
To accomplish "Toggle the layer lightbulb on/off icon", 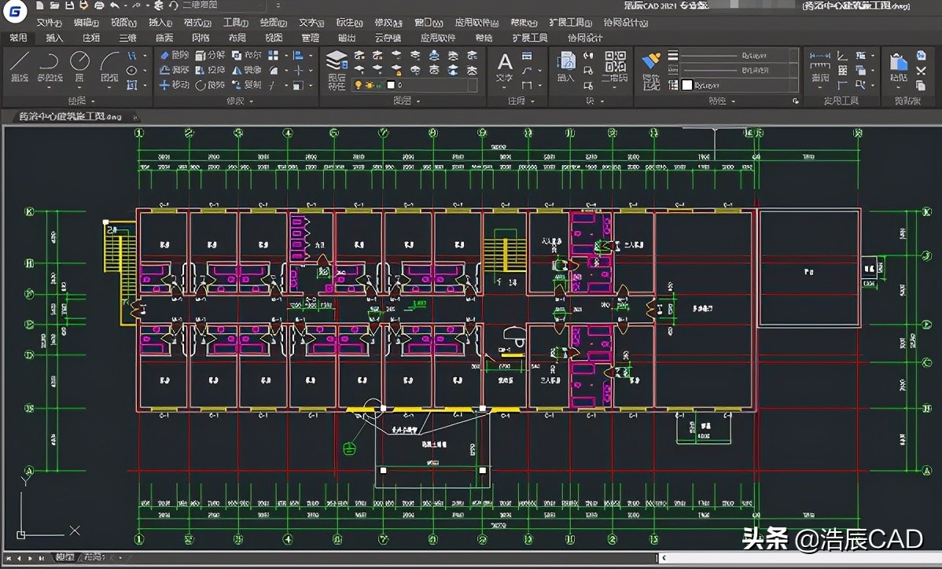I will pyautogui.click(x=358, y=85).
